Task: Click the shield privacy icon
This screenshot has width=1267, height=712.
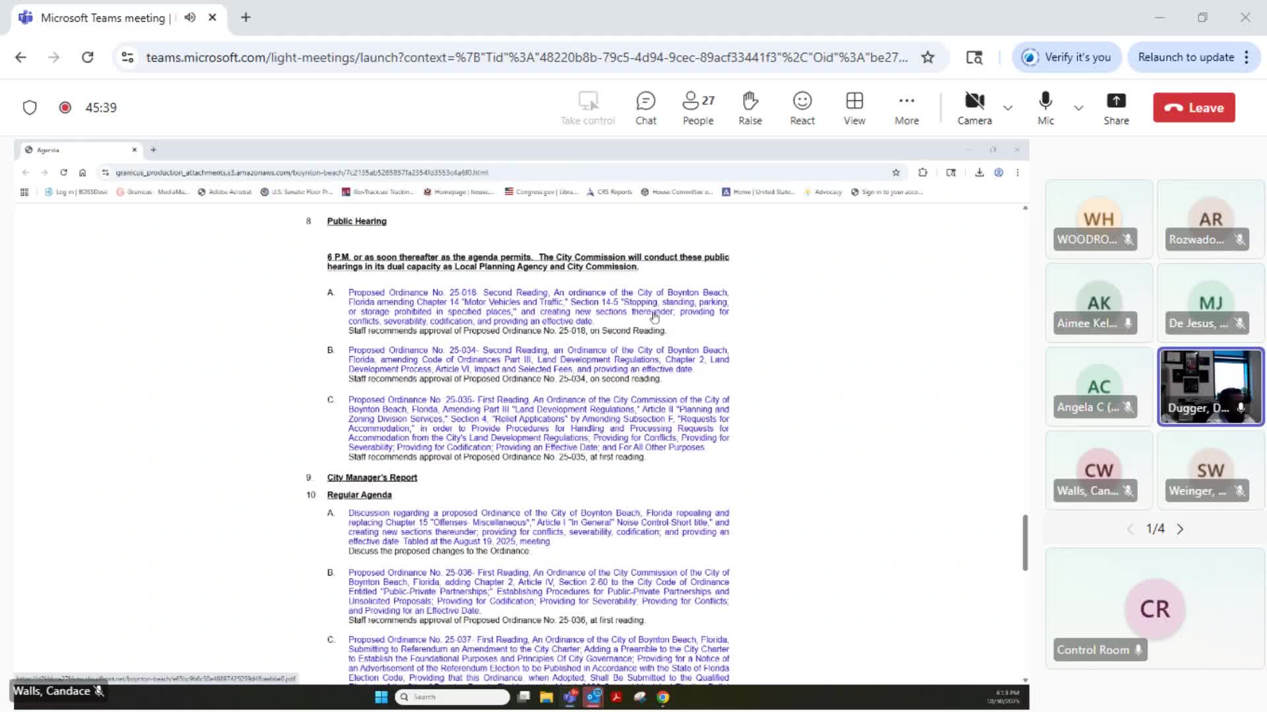Action: click(30, 107)
